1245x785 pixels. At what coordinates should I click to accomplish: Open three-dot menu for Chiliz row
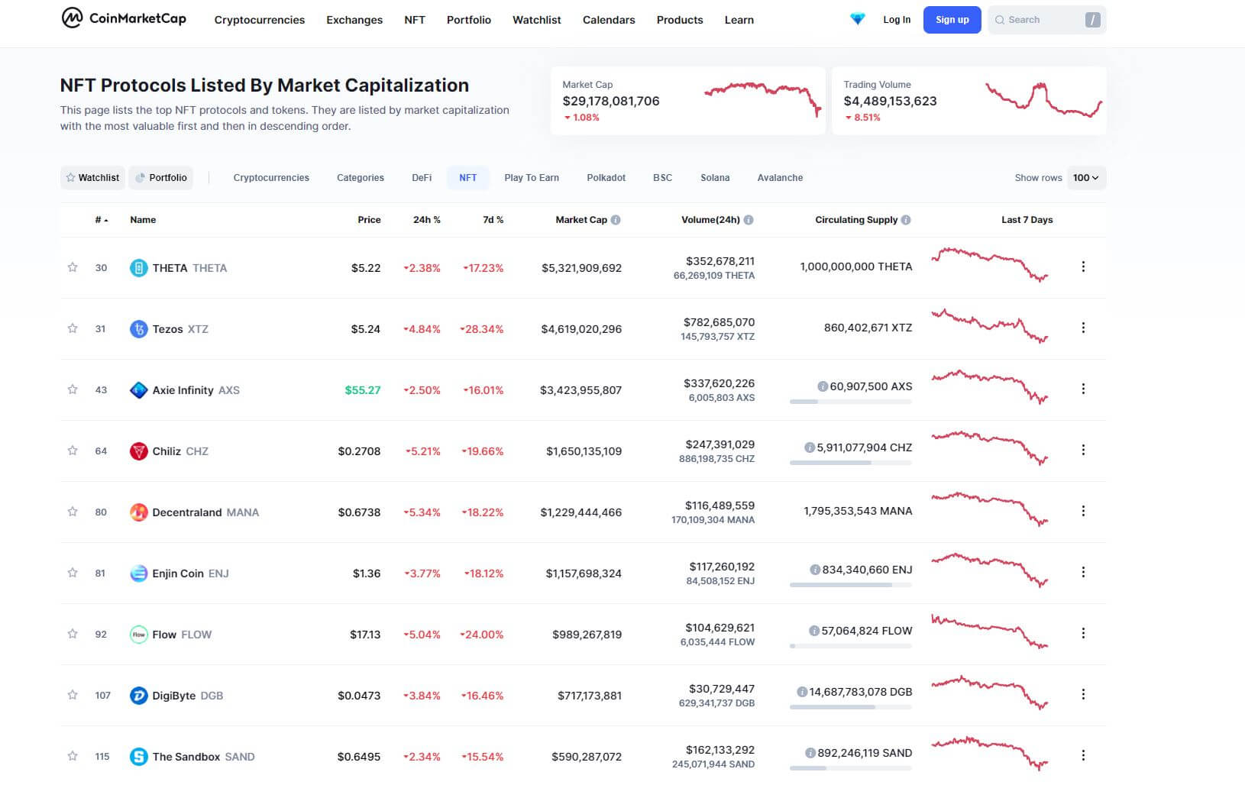pyautogui.click(x=1083, y=450)
